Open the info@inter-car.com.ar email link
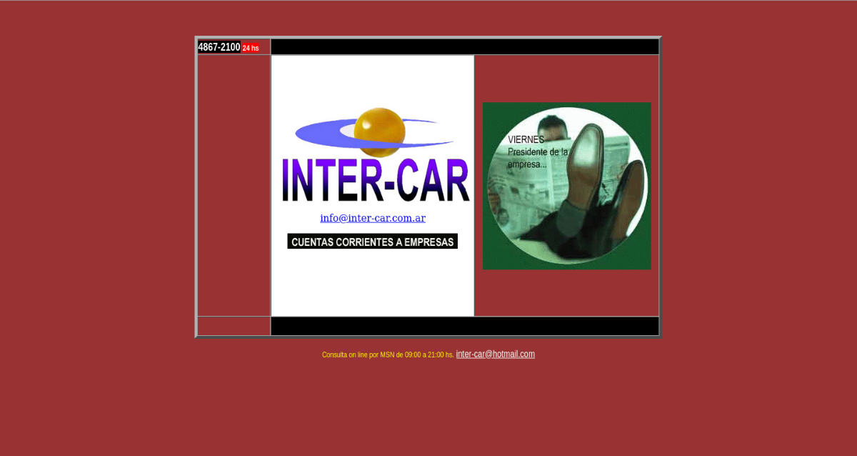857x456 pixels. tap(373, 219)
